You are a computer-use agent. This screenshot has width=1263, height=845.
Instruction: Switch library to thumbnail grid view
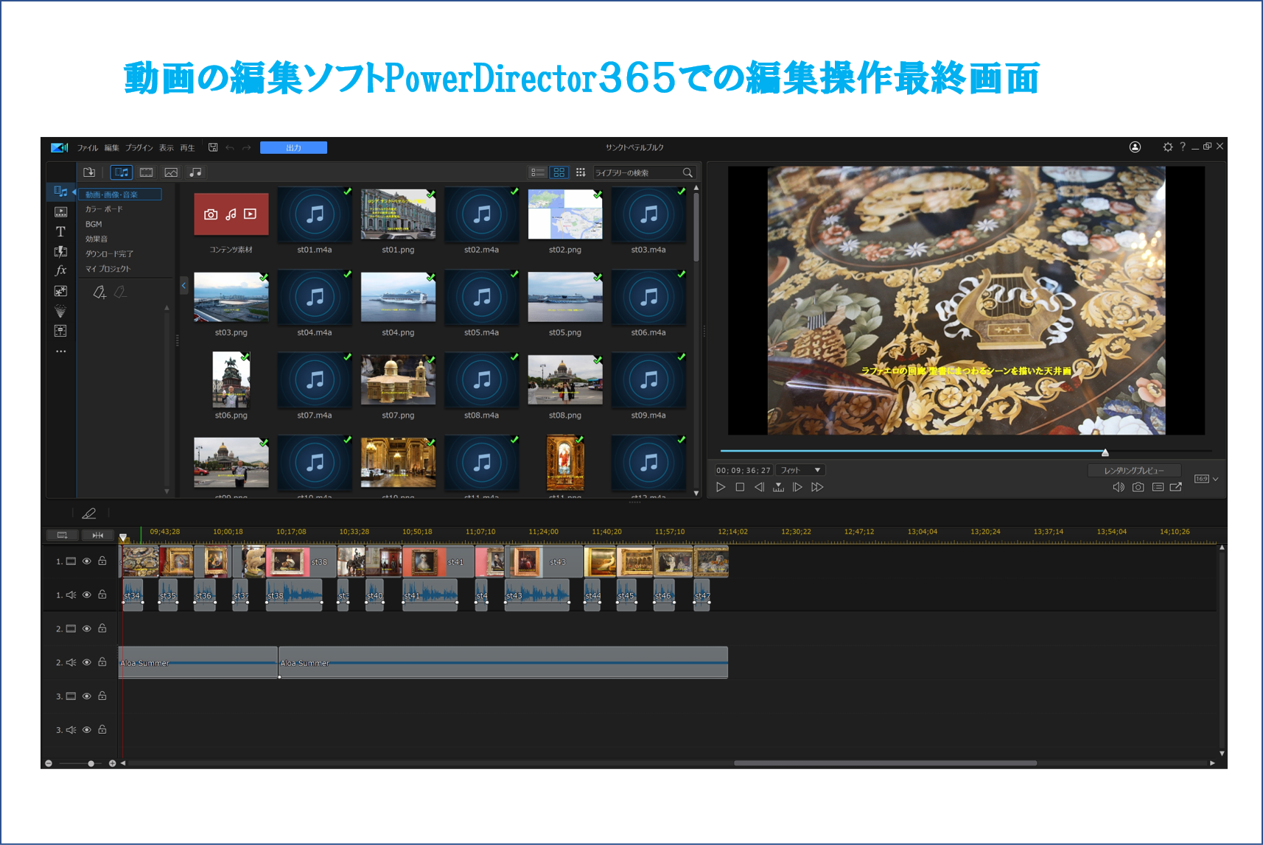pos(559,172)
